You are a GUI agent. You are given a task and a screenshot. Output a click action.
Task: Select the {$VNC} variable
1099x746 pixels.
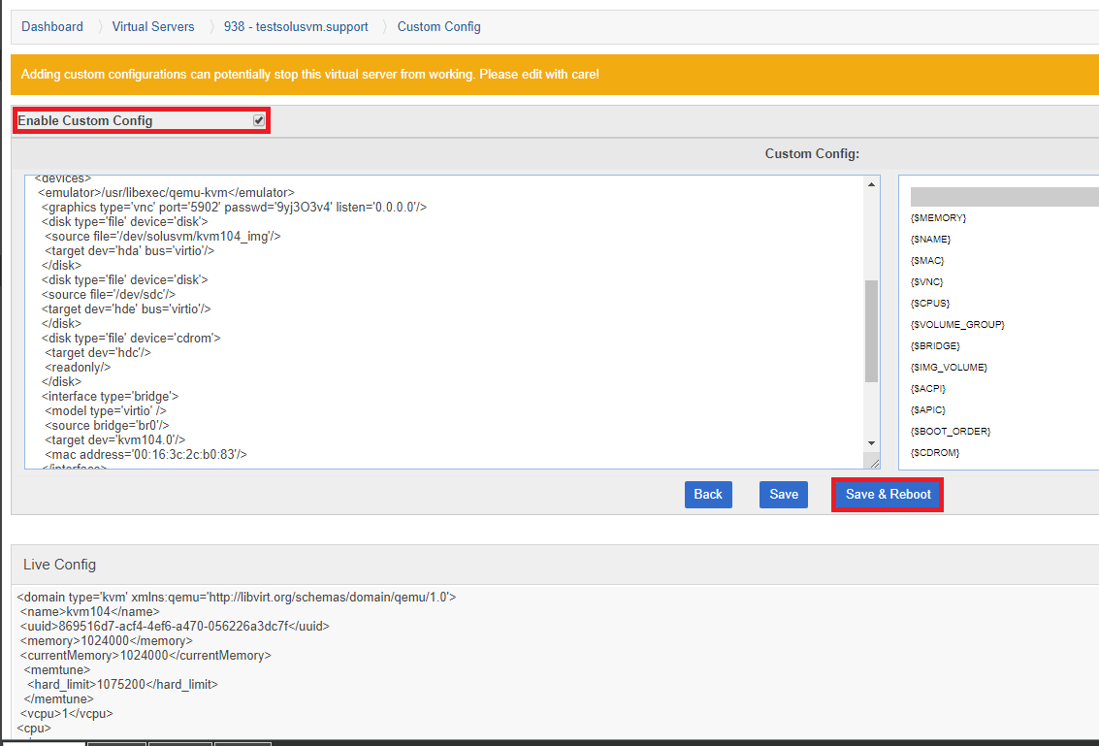(926, 282)
